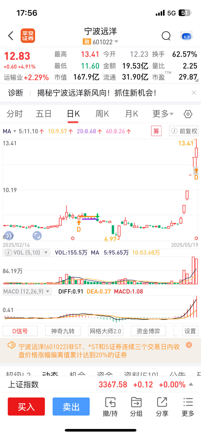Tap the VOL info circle icon

click(8, 252)
